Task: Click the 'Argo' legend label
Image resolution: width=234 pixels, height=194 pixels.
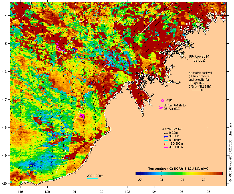Action: pos(169,100)
